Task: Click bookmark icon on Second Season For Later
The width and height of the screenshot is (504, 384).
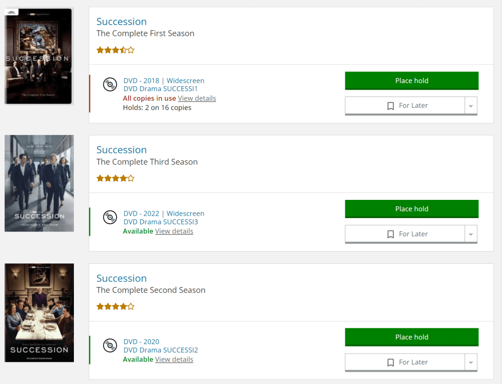Action: tap(391, 362)
